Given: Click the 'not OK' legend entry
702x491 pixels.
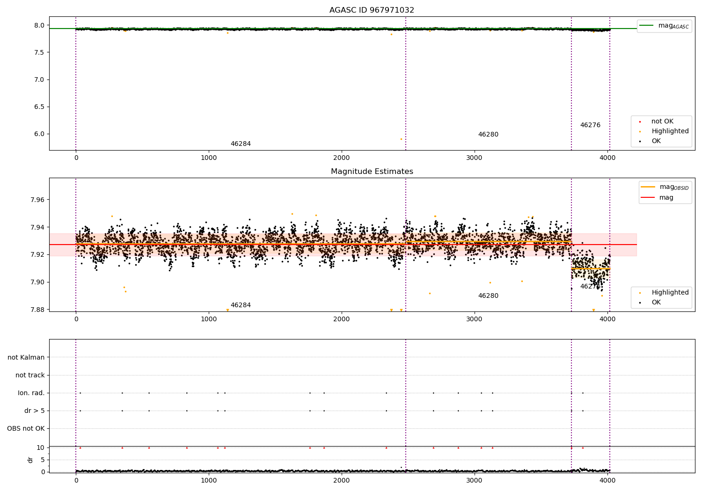Looking at the screenshot, I should coord(662,122).
